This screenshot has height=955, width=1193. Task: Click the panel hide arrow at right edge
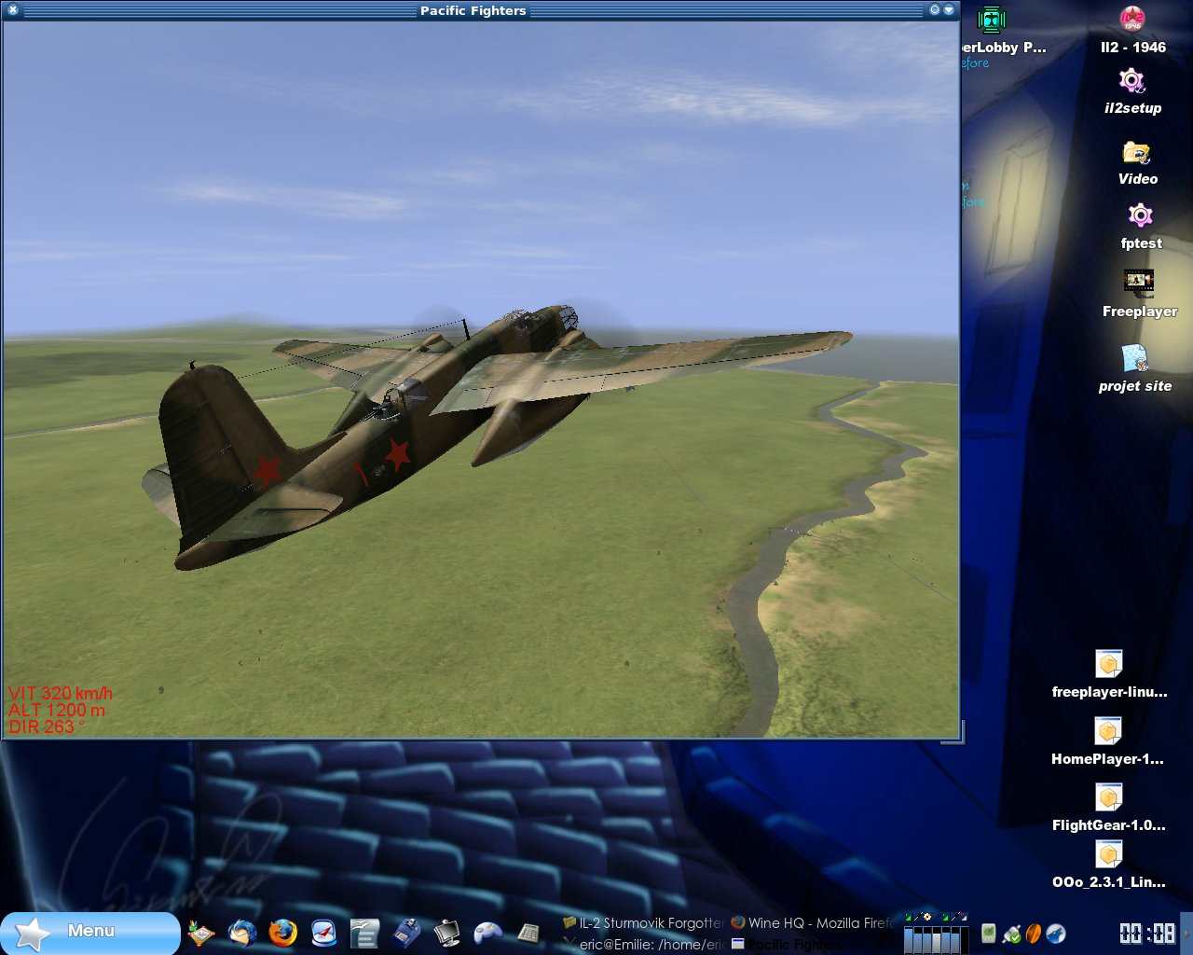(x=1186, y=933)
